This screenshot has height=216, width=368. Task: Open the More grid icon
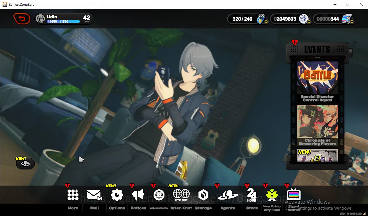pos(73,195)
